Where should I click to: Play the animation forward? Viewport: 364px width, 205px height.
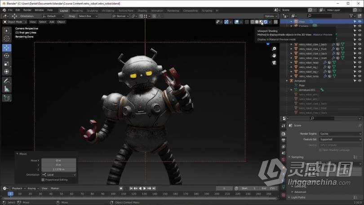(144, 188)
